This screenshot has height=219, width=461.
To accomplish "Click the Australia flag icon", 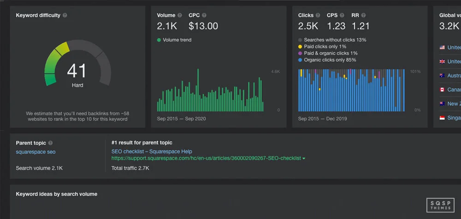I will point(442,75).
